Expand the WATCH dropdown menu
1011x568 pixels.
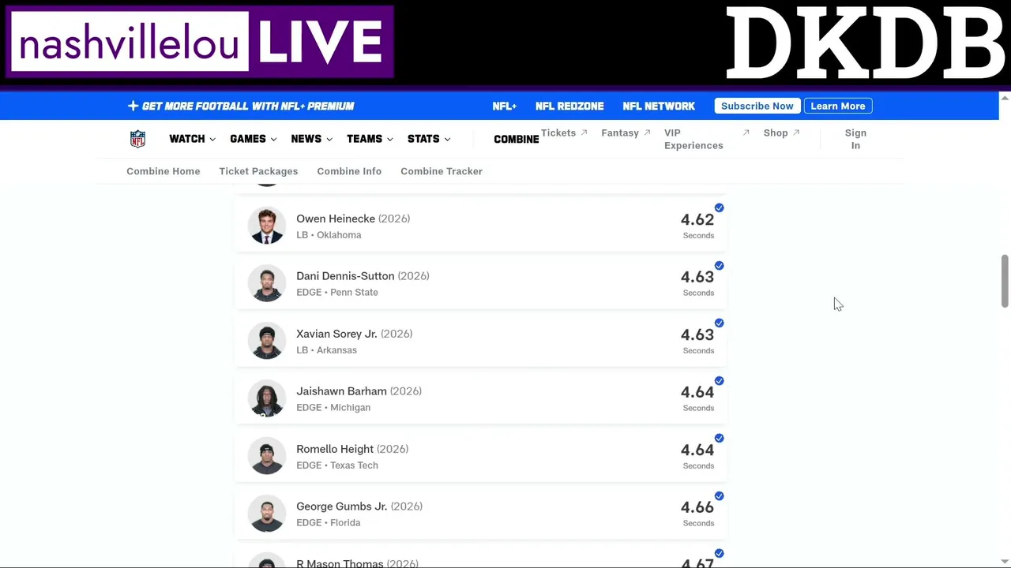tap(192, 139)
